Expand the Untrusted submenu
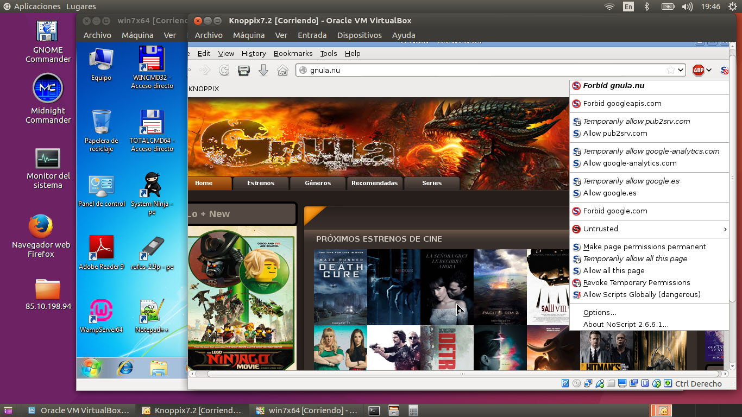 point(650,229)
